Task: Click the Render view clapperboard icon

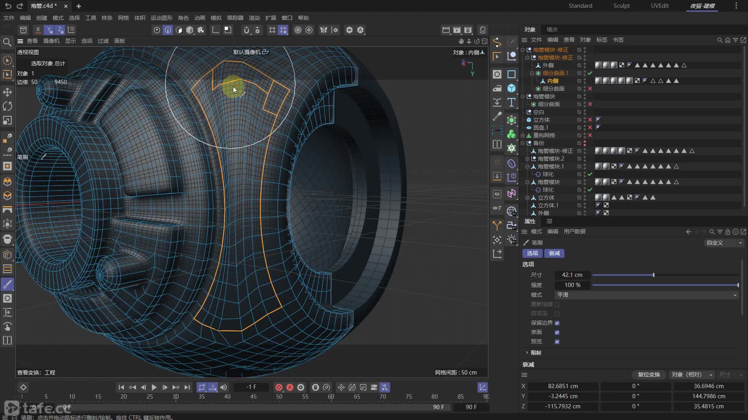Action: (x=446, y=30)
